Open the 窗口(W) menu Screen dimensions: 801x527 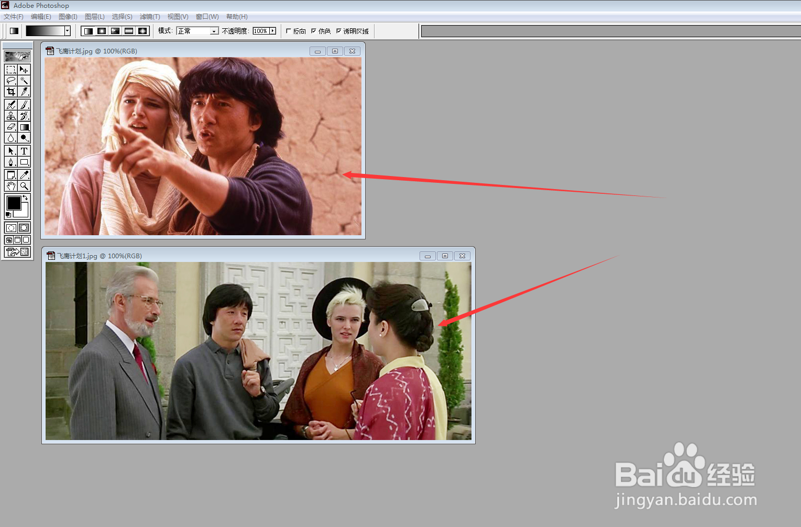pyautogui.click(x=207, y=17)
